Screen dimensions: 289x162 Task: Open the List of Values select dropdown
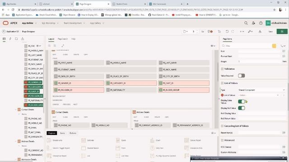[259, 95]
